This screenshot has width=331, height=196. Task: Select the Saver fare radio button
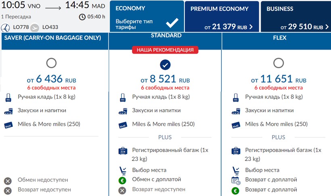coord(51,63)
